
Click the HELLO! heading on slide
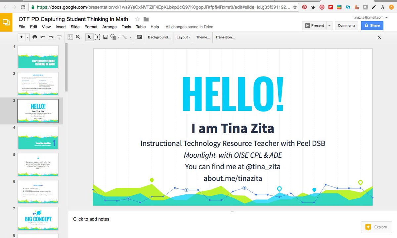tap(233, 94)
